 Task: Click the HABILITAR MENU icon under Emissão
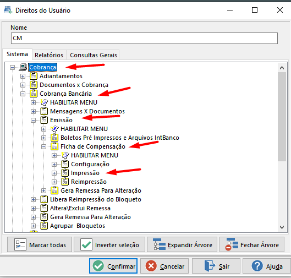click(55, 129)
